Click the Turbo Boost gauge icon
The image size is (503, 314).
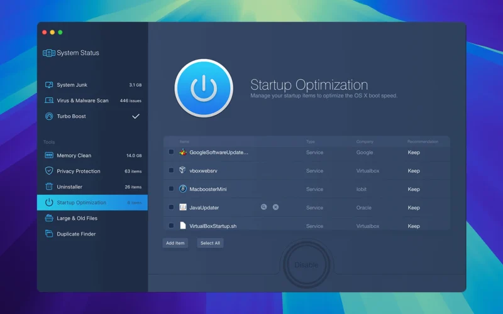click(49, 116)
